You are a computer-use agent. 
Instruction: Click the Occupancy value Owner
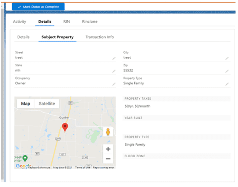click(x=20, y=83)
